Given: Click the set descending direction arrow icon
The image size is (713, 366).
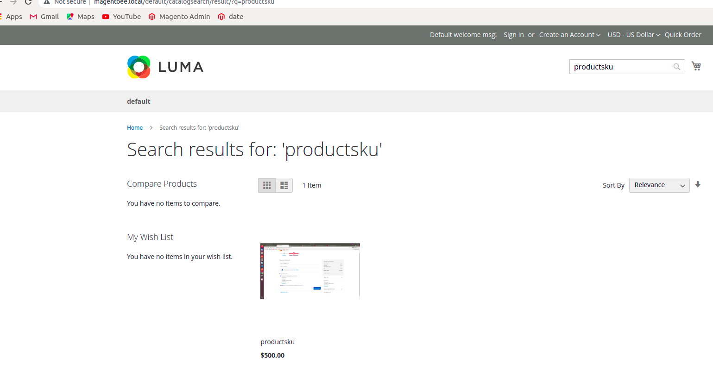Looking at the screenshot, I should point(698,184).
